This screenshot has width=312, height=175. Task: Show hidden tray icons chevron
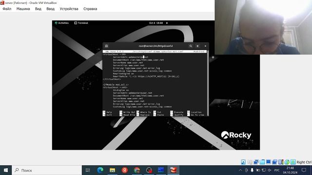tap(240, 170)
